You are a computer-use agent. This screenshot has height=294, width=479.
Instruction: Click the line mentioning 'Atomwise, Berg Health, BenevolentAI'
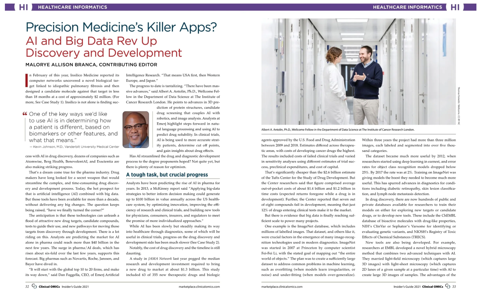pyautogui.click(x=72, y=162)
